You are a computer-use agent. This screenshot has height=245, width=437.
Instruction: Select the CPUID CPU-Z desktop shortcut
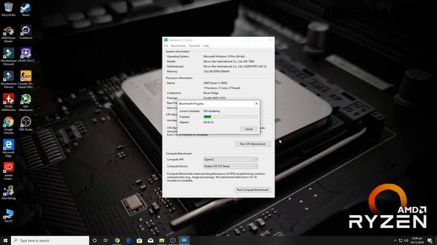coord(26,55)
